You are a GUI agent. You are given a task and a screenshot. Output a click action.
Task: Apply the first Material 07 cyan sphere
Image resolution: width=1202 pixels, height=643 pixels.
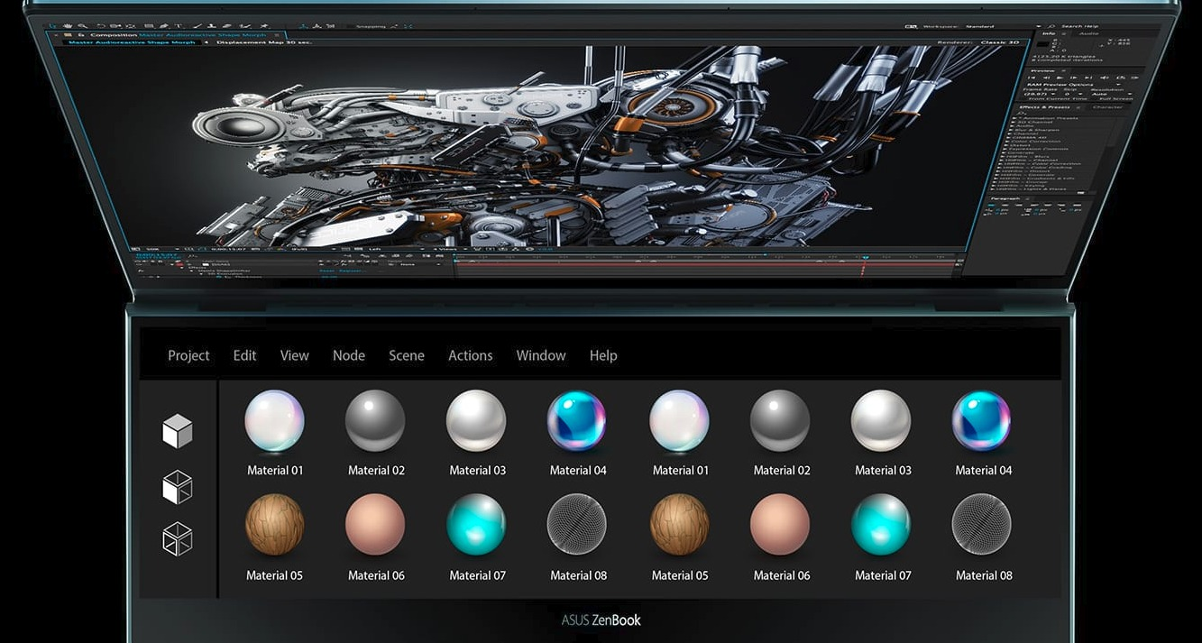477,524
